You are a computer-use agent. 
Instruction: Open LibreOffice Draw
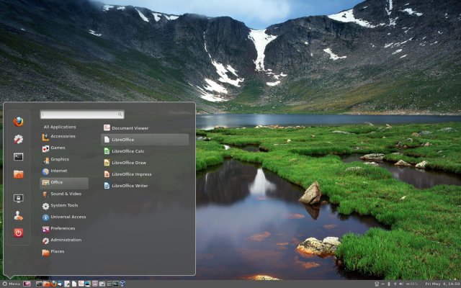click(x=128, y=163)
